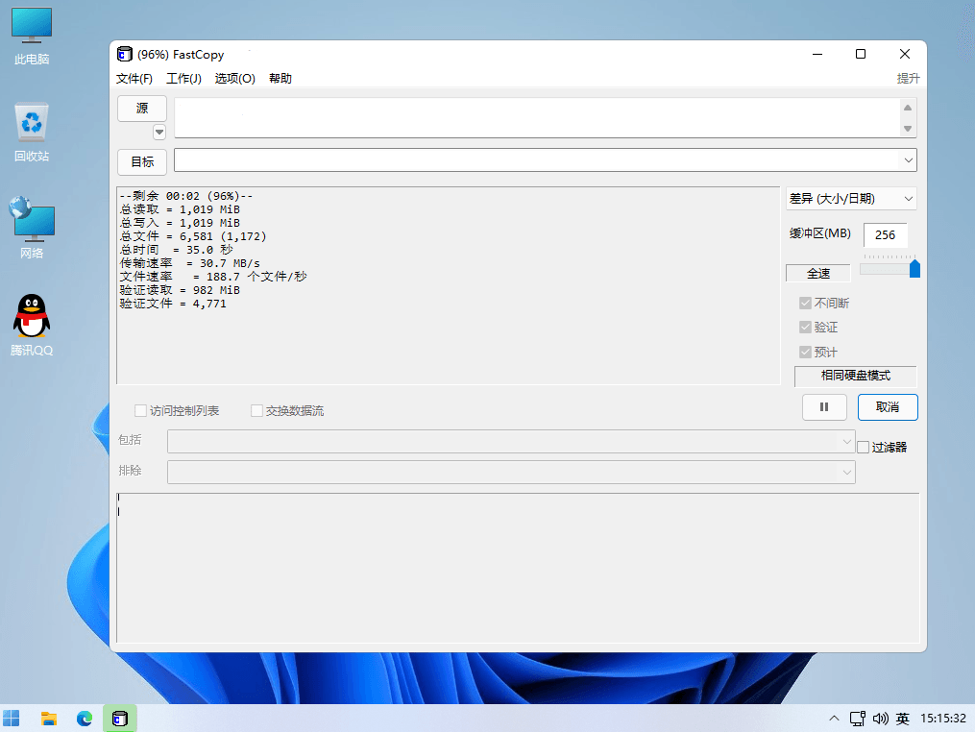Open the 选项(O) menu

[235, 79]
